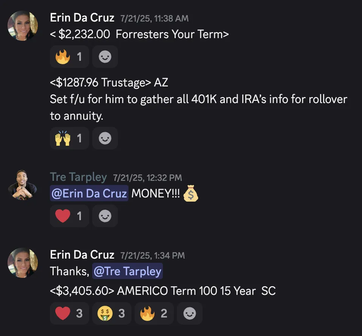Click the 7/21/25, 12:32 PM timestamp

coord(147,178)
